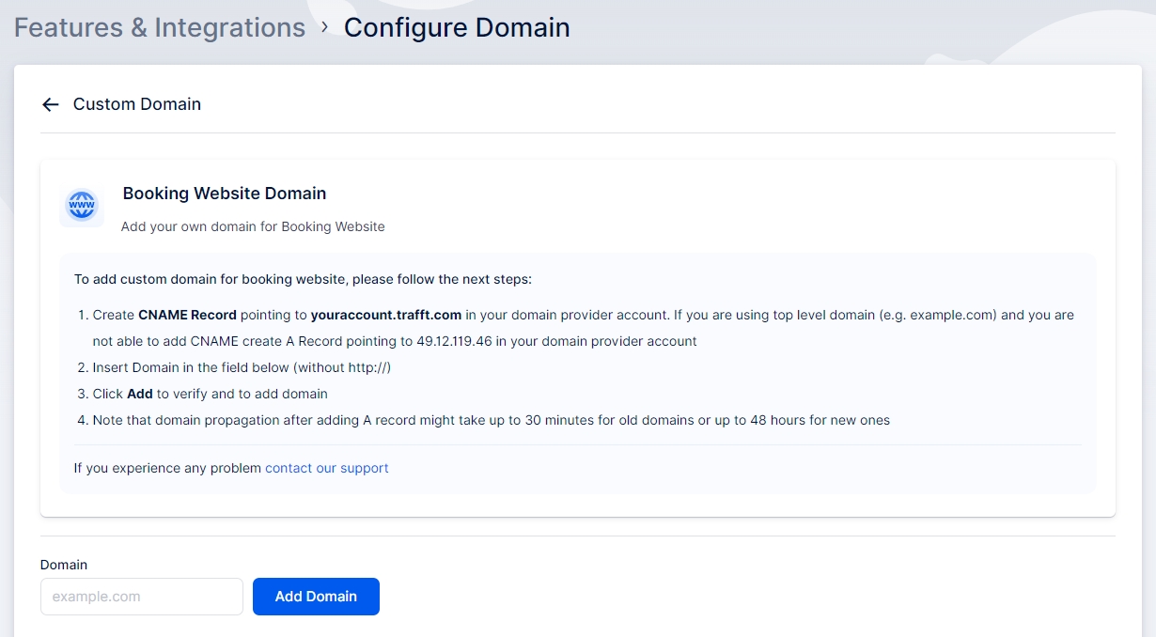Click the bold Add word in step 3
1156x637 pixels.
[x=140, y=394]
